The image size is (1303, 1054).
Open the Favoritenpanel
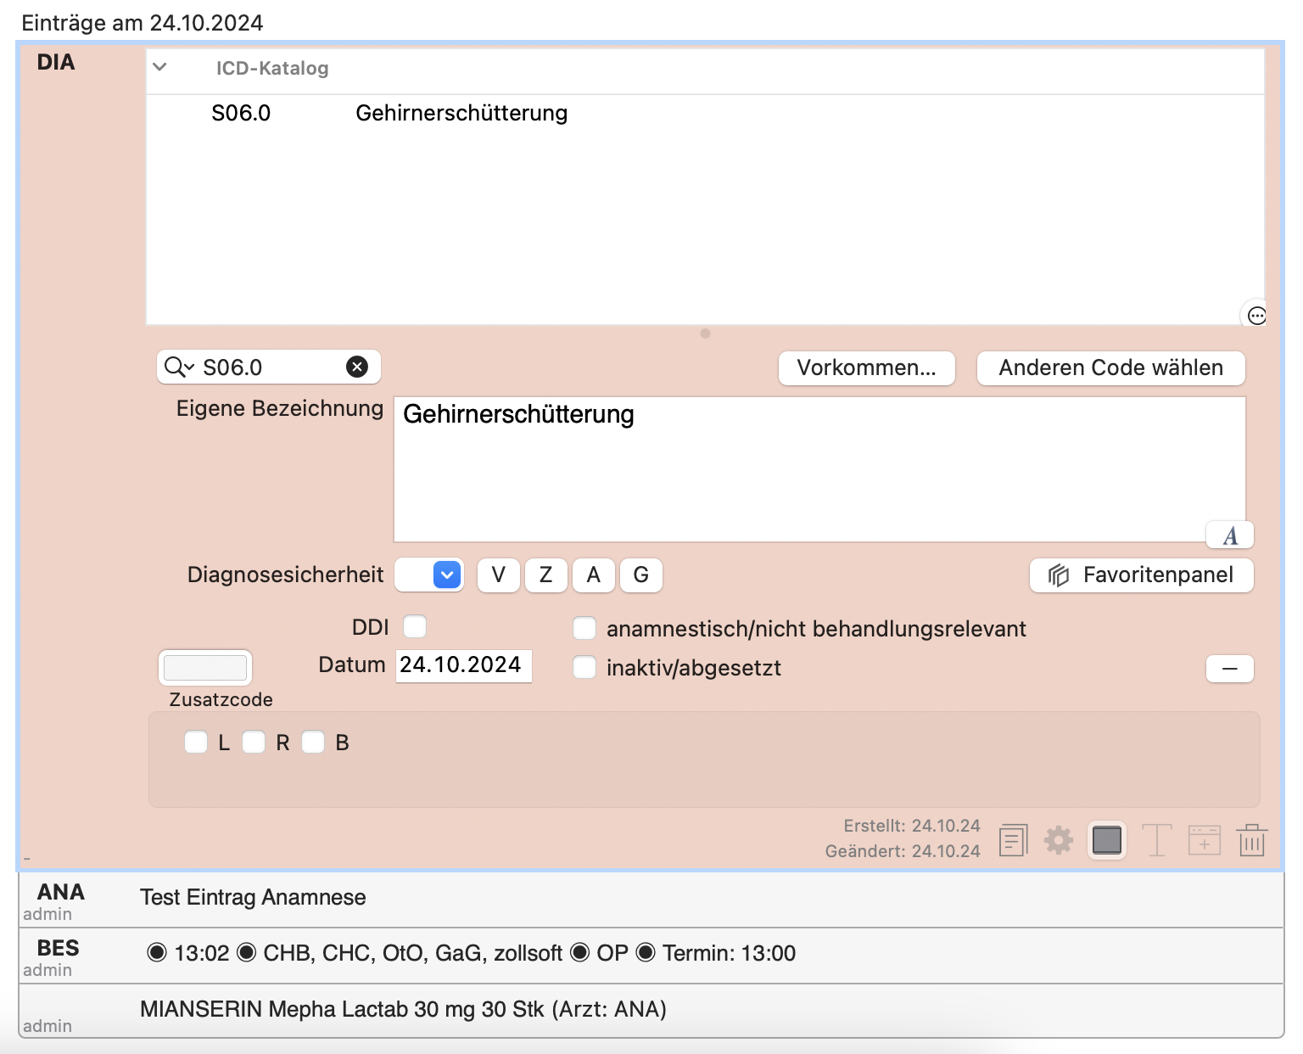tap(1141, 575)
